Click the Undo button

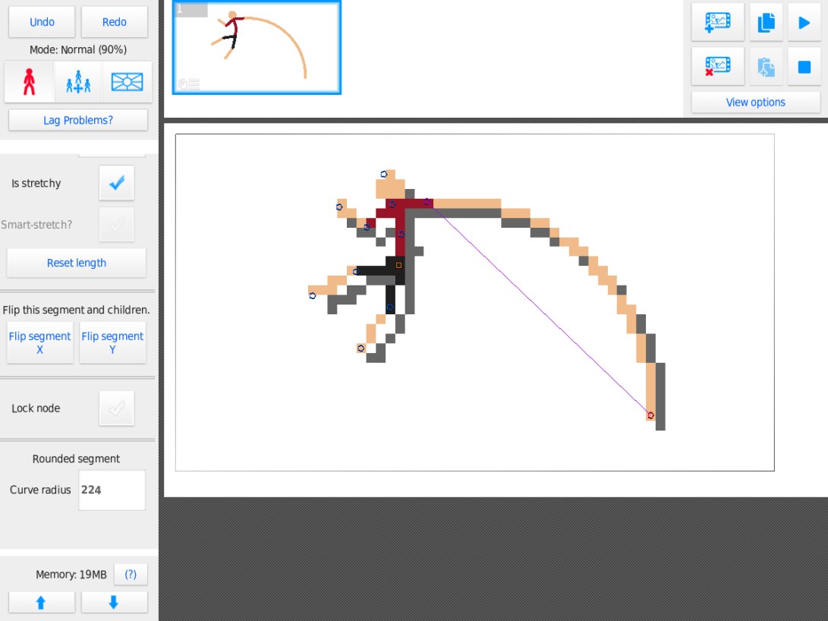click(x=42, y=22)
